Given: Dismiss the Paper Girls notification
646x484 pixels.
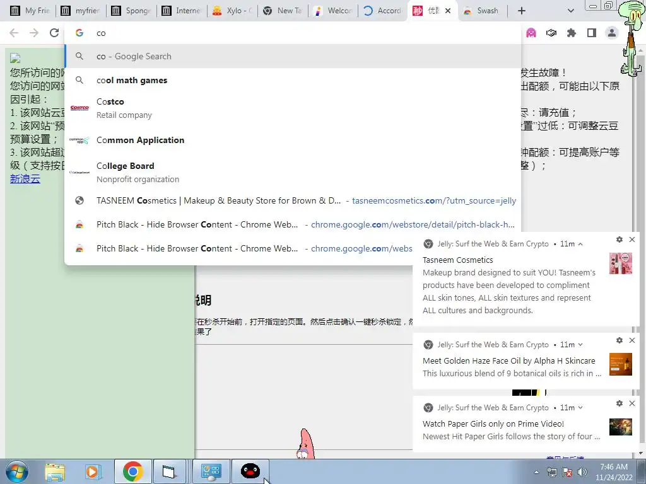Looking at the screenshot, I should 632,403.
